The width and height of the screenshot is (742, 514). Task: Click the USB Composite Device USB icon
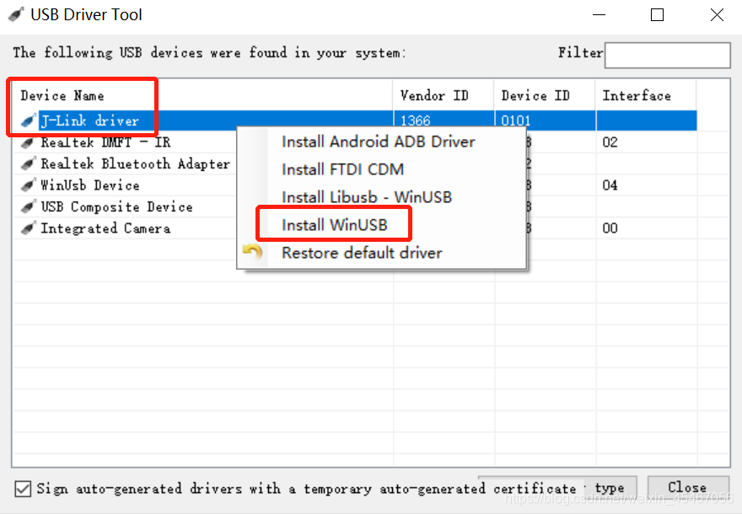click(x=29, y=207)
